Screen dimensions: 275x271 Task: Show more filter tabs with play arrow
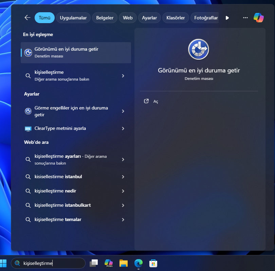[227, 18]
